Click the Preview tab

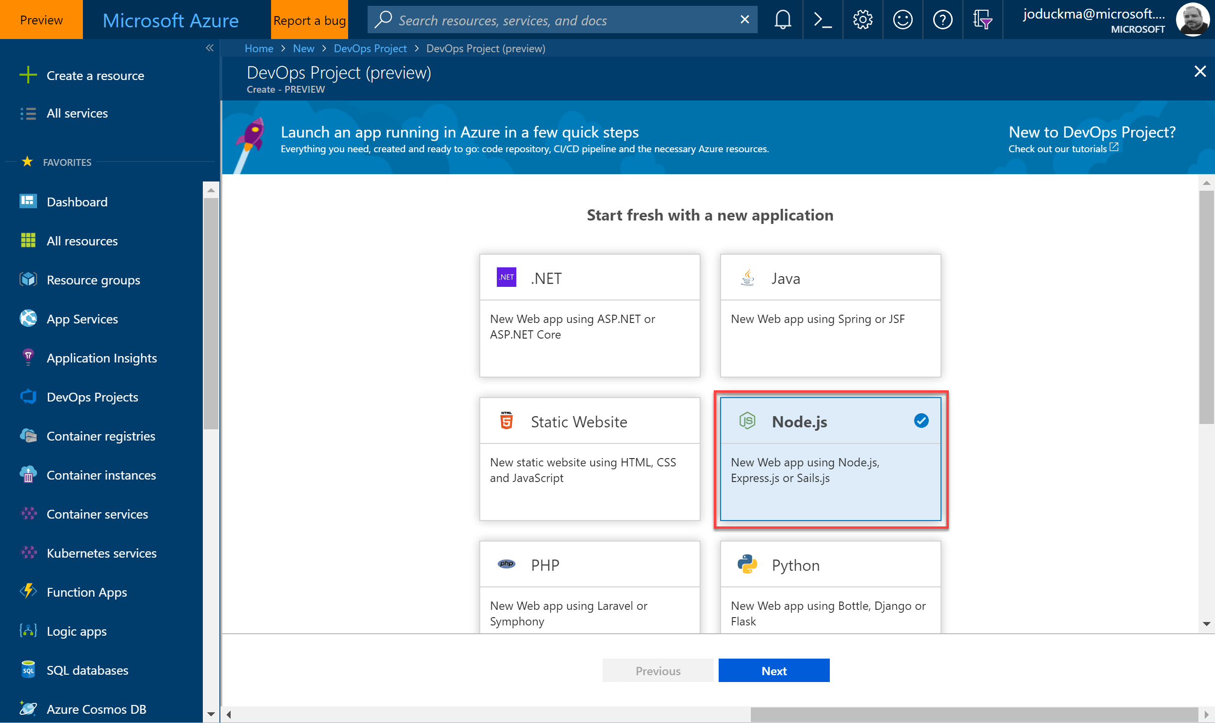[41, 20]
